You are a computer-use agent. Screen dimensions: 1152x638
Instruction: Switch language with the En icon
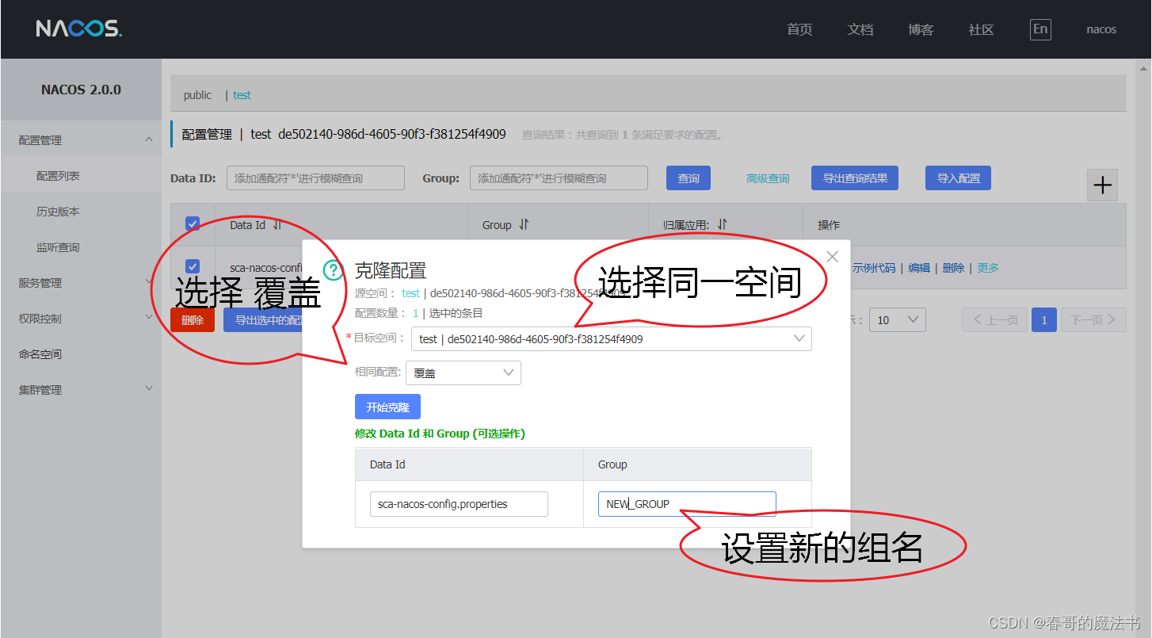pos(1040,29)
